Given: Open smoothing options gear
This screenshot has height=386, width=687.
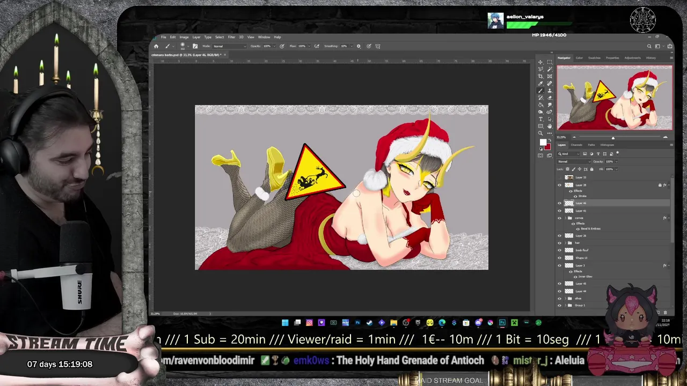Looking at the screenshot, I should (359, 46).
